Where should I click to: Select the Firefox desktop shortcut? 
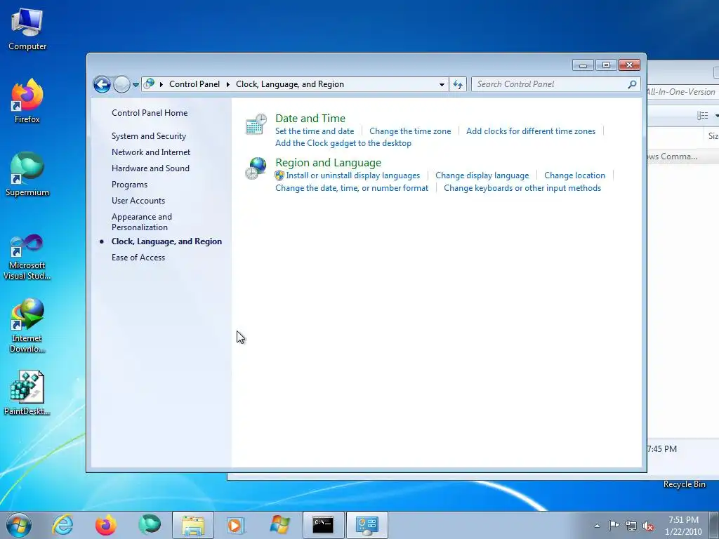tap(27, 101)
